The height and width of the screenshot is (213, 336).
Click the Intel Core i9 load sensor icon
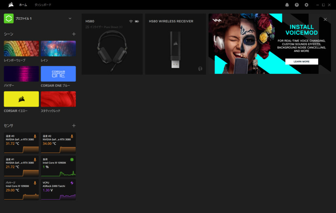[x=72, y=159]
